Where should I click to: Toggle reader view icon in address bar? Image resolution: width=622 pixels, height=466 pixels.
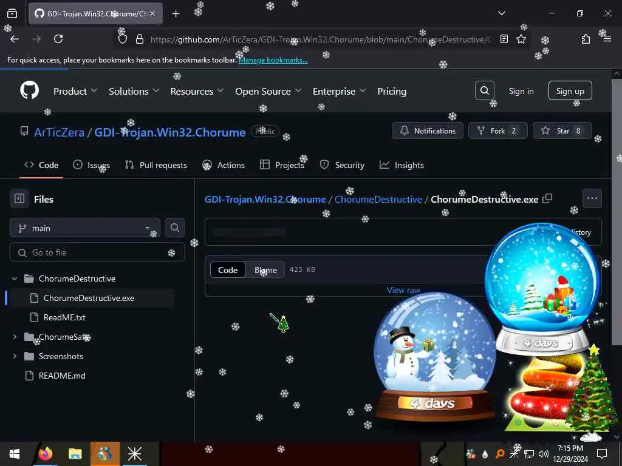[x=504, y=39]
